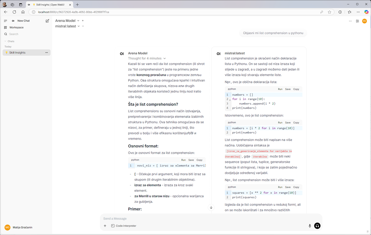The image size is (371, 235).
Task: Add this page to favorites
Action: (x=330, y=12)
